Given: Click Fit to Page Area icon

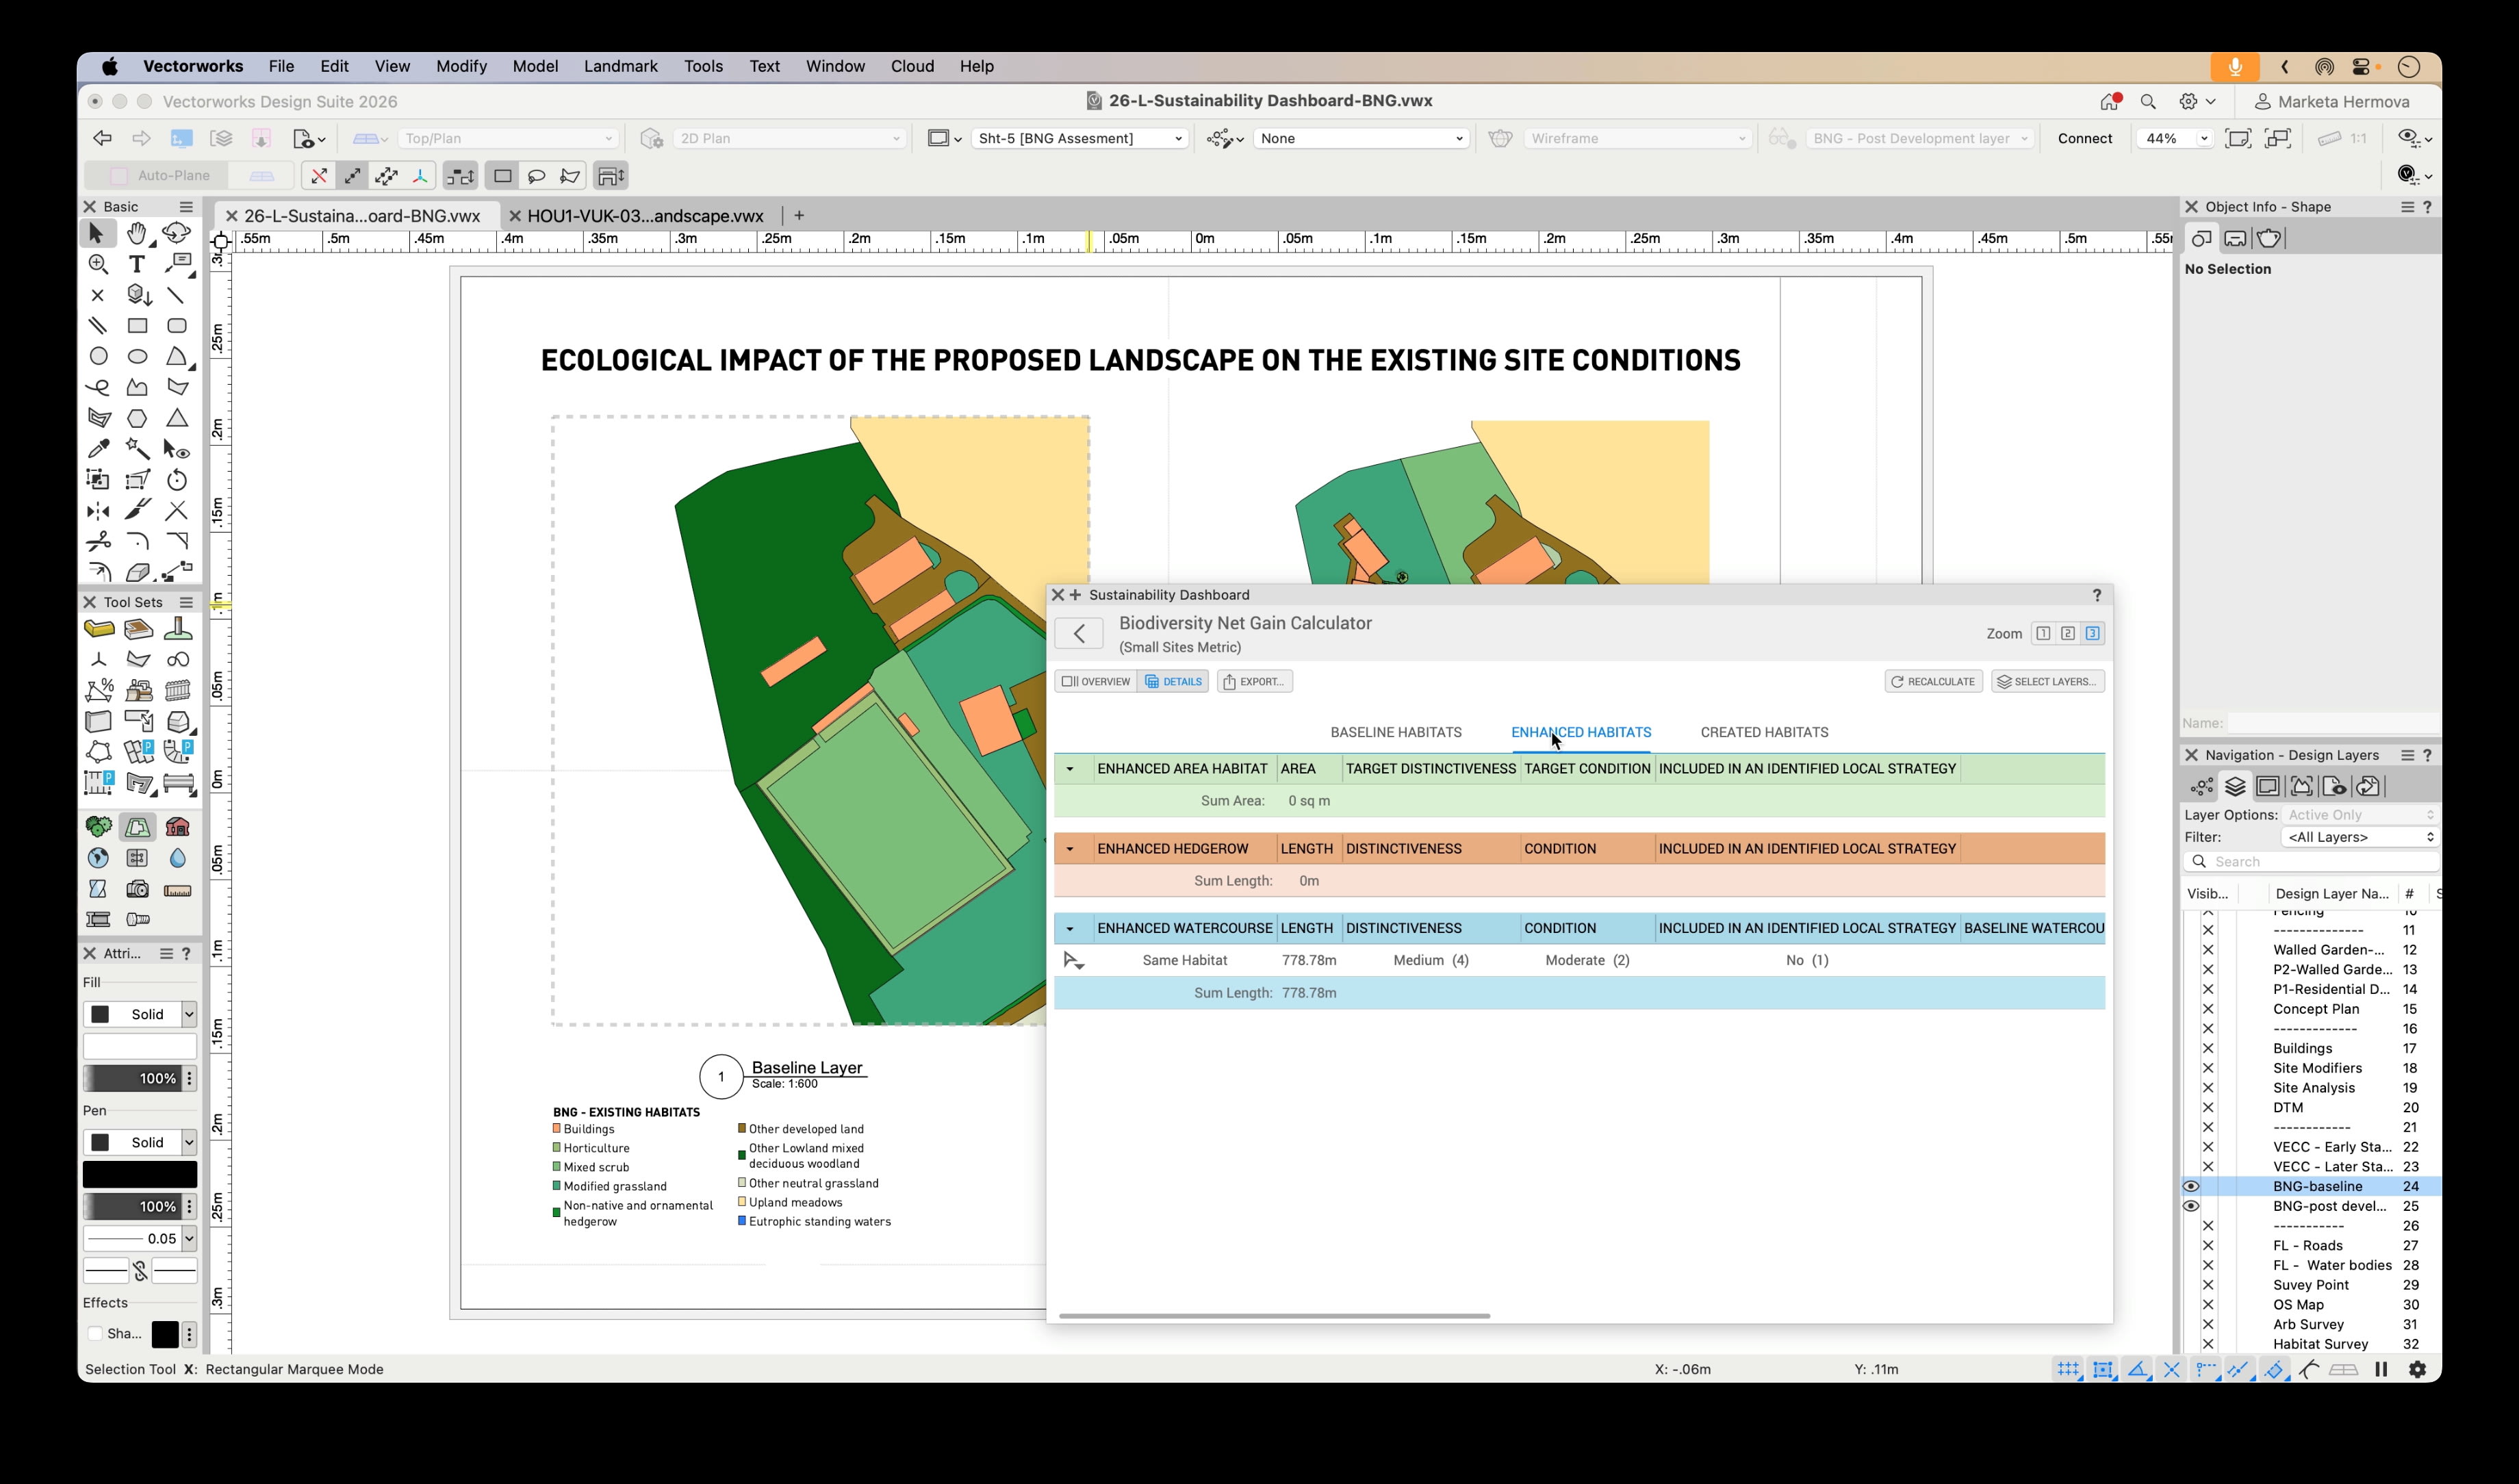Looking at the screenshot, I should click(2238, 138).
